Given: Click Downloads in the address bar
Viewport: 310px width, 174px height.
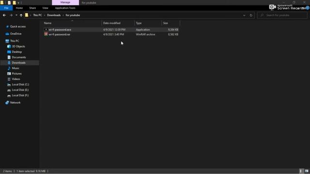Looking at the screenshot, I should click(x=54, y=15).
